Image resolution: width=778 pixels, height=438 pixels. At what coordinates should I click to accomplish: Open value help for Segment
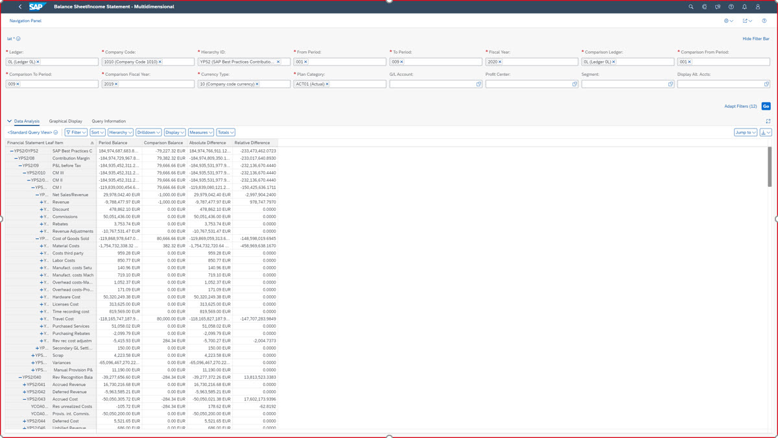pos(670,84)
